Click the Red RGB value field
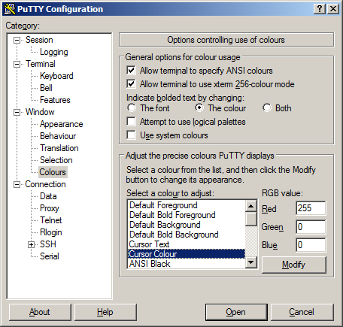 (x=311, y=208)
